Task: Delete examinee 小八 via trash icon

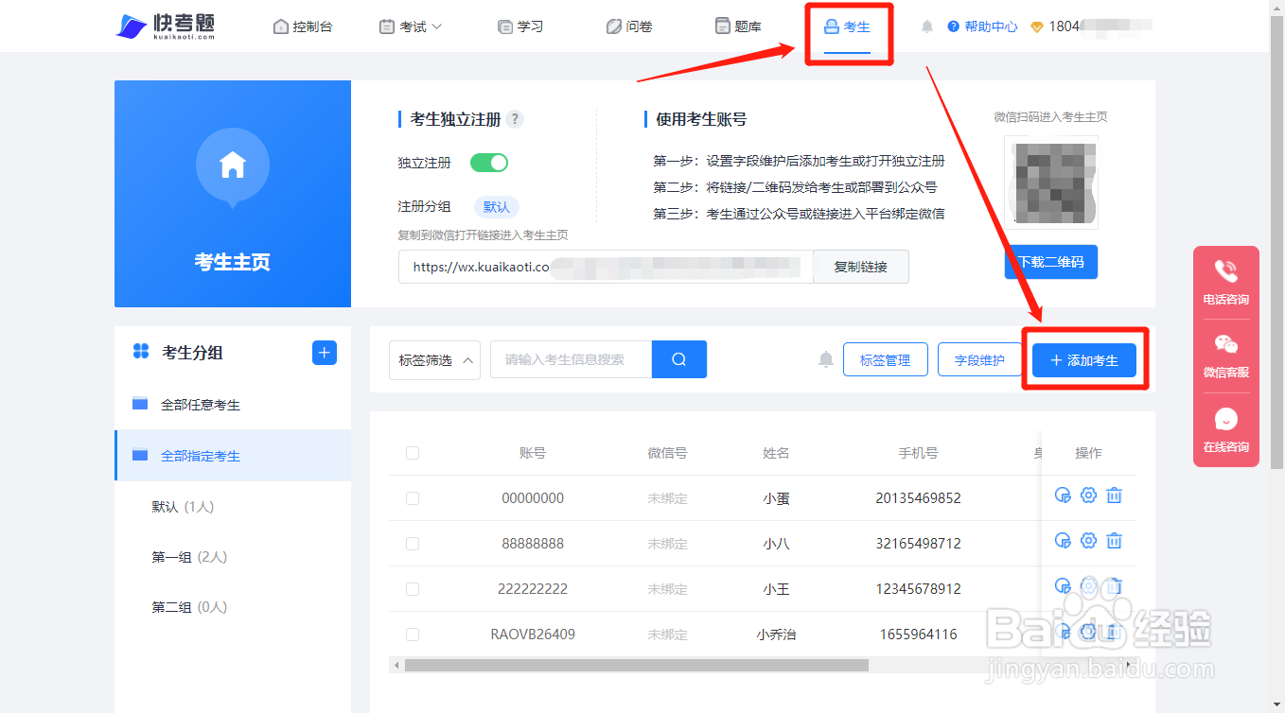Action: [1114, 540]
